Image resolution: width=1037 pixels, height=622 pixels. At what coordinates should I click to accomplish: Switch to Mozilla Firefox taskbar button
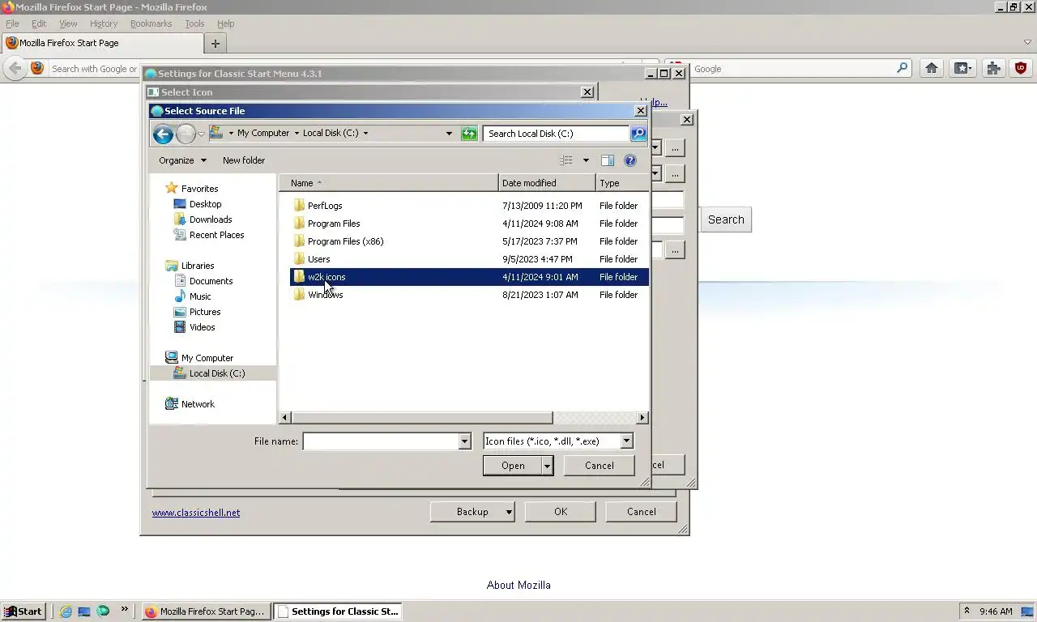pos(206,611)
